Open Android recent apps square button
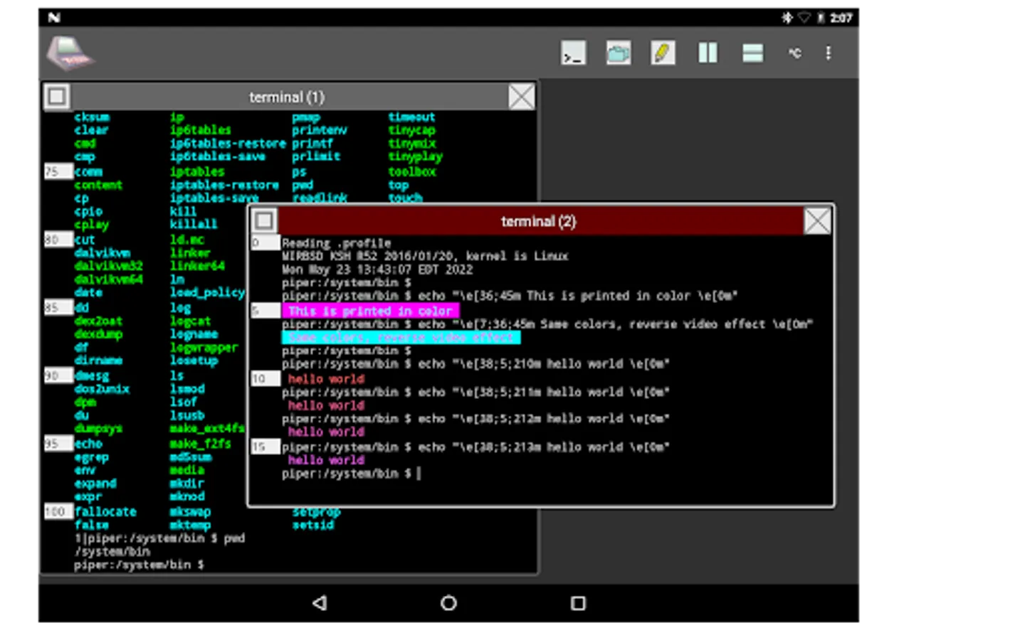This screenshot has width=1025, height=640. tap(578, 603)
